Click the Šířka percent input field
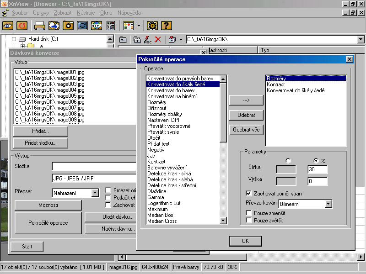The image size is (366, 274). [x=318, y=170]
